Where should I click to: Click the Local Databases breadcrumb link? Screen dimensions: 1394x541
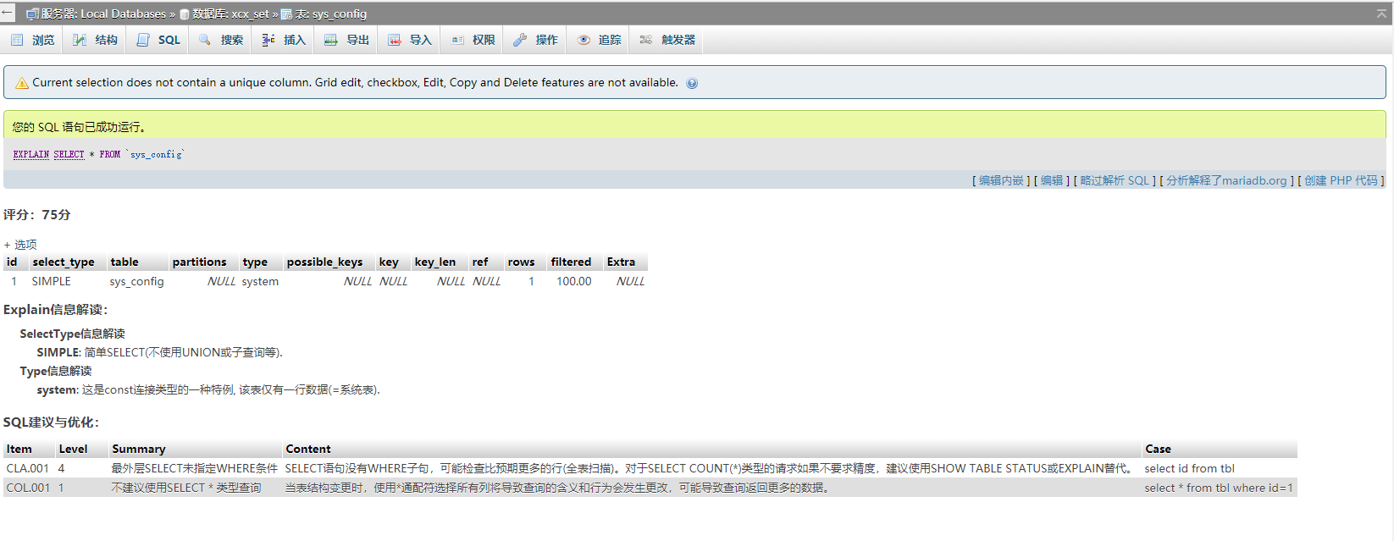[124, 14]
